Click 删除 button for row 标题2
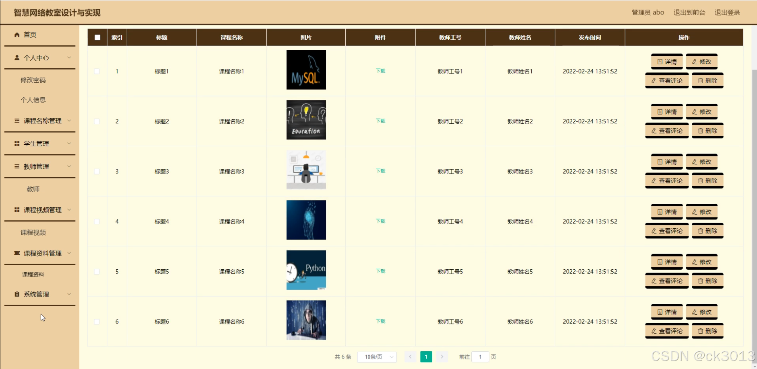757x369 pixels. [707, 131]
